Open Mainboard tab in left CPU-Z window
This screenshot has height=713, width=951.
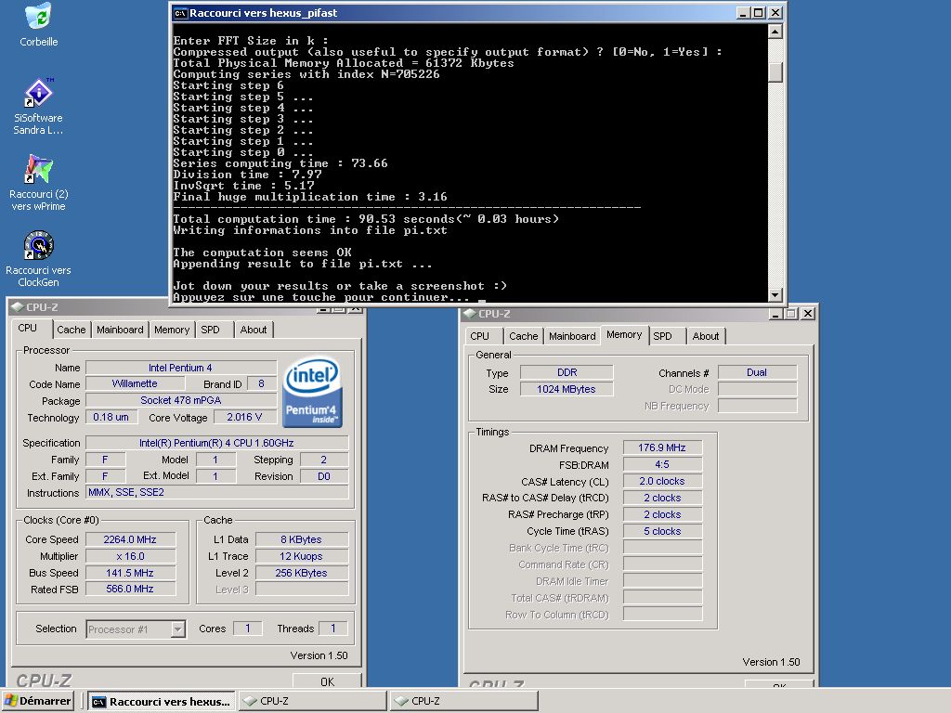pos(120,330)
